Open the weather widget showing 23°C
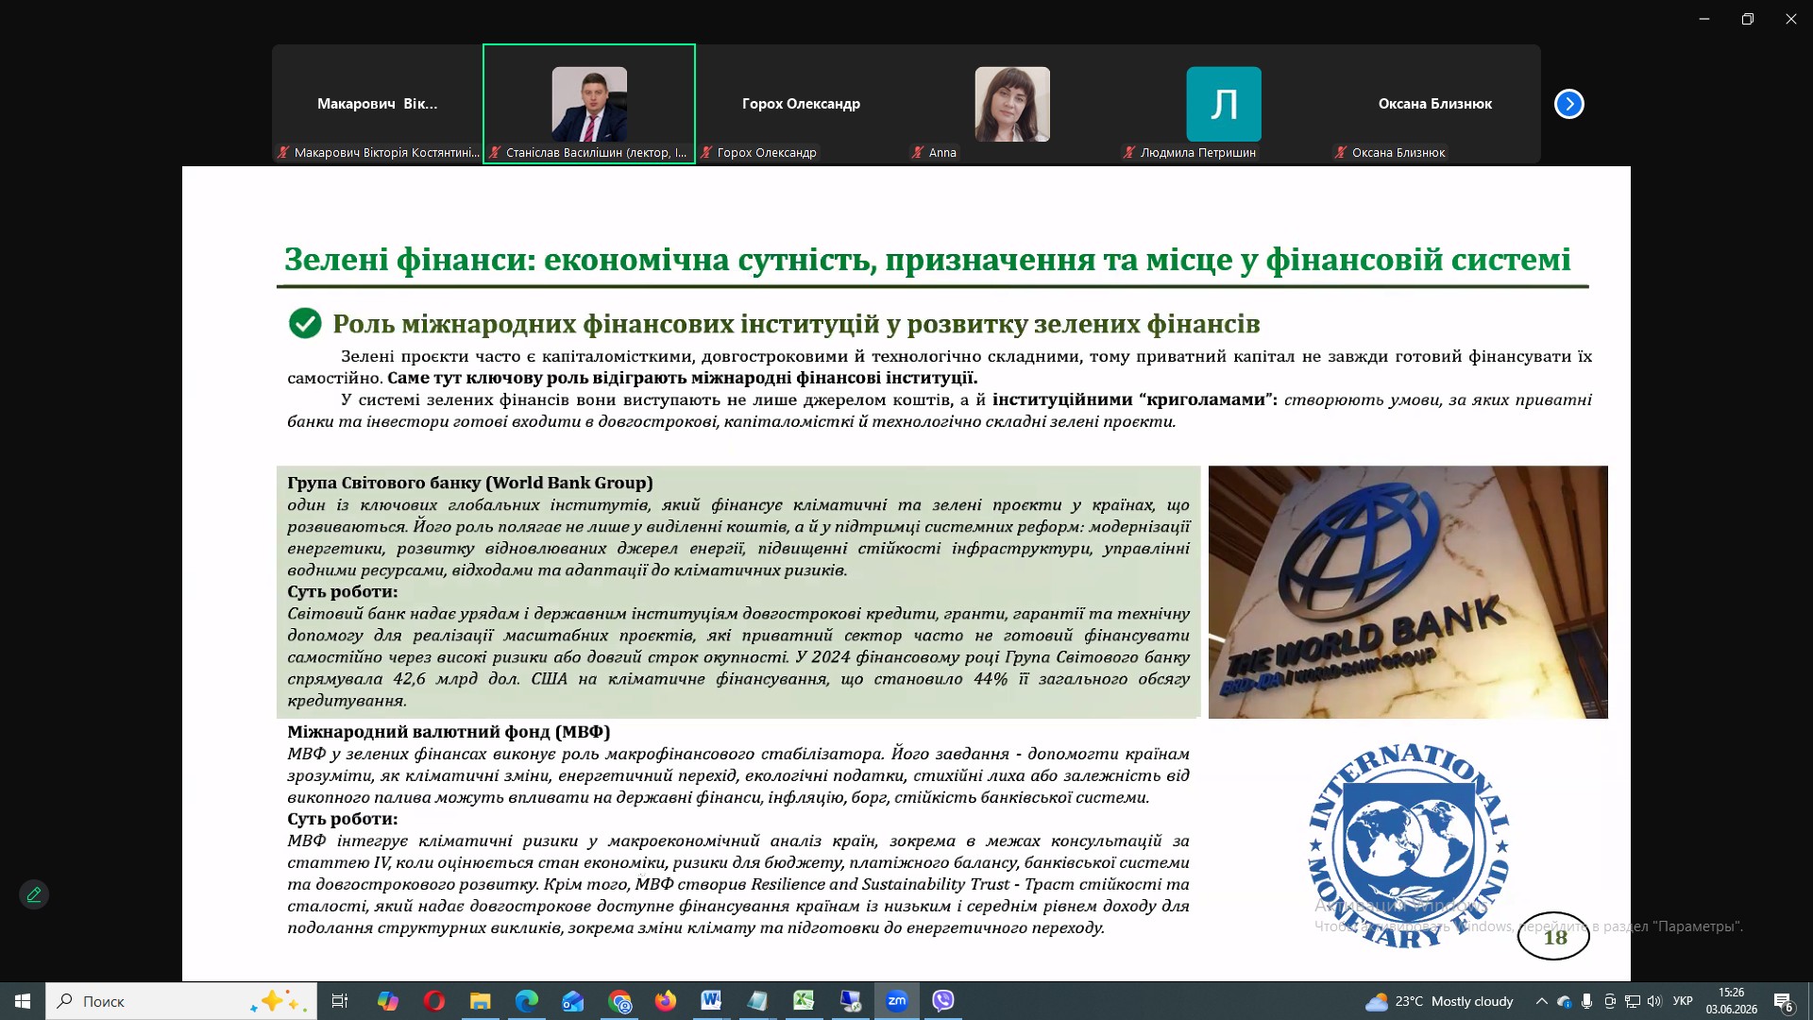 point(1439,1001)
